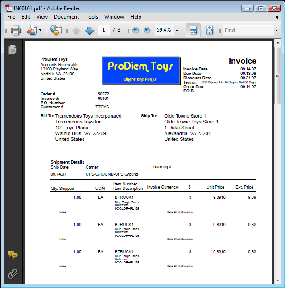Open the Attachments paperclip icon
The height and width of the screenshot is (288, 285).
(x=12, y=274)
